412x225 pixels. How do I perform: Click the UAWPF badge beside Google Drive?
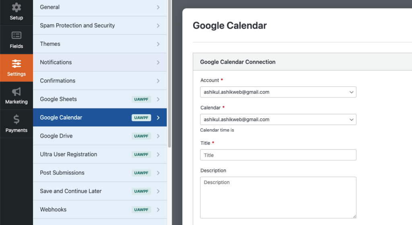coord(141,136)
